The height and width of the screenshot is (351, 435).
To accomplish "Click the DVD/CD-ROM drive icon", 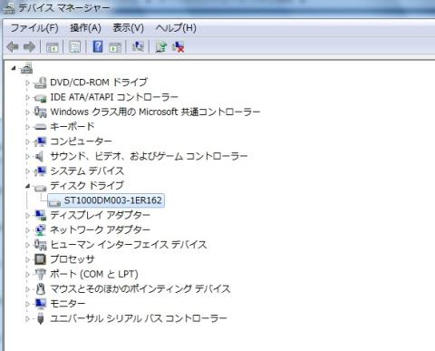I will tap(40, 83).
